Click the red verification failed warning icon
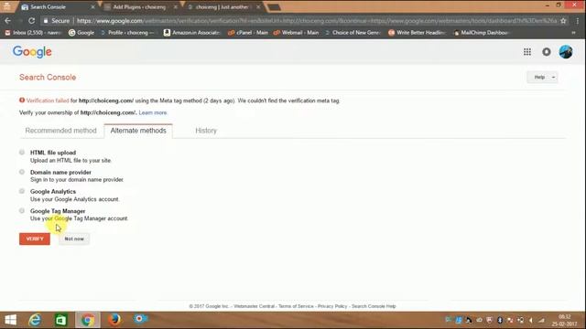This screenshot has height=329, width=586. click(x=22, y=100)
